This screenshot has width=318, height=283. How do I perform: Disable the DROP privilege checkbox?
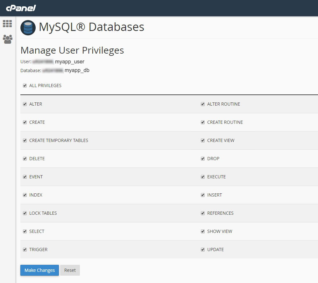tap(203, 159)
